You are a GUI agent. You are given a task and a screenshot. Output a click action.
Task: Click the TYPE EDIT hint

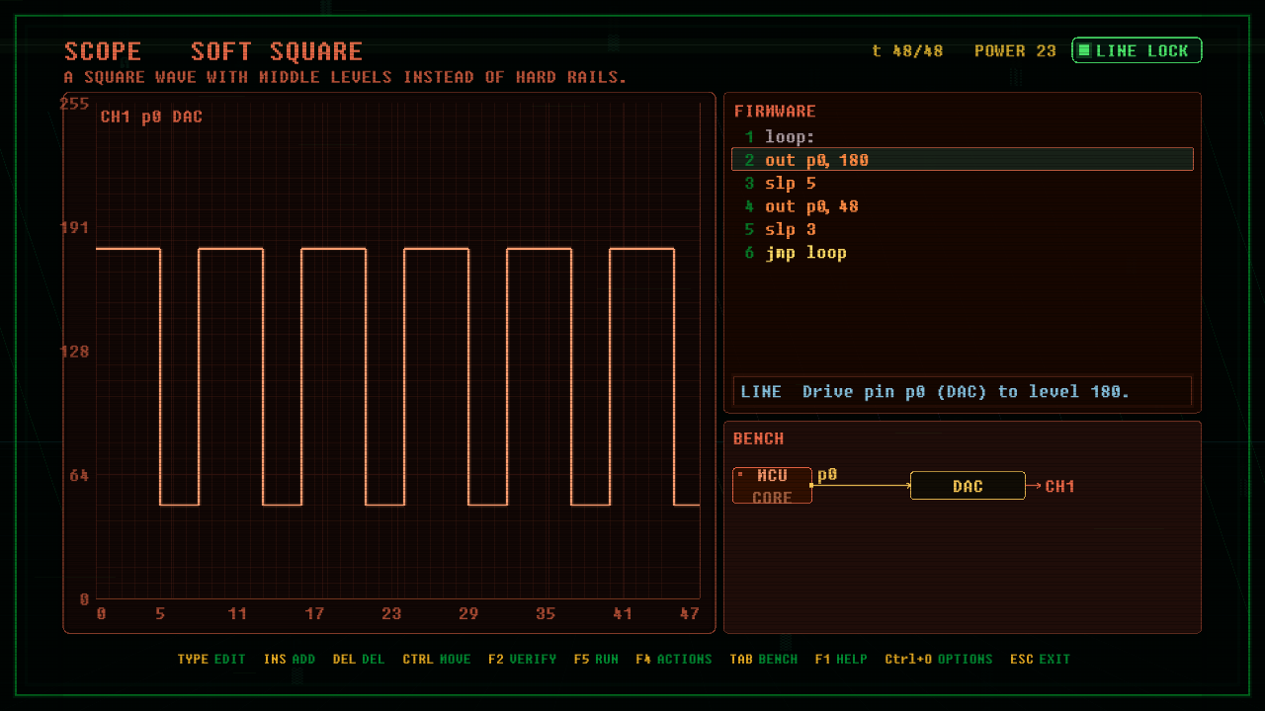pyautogui.click(x=211, y=659)
